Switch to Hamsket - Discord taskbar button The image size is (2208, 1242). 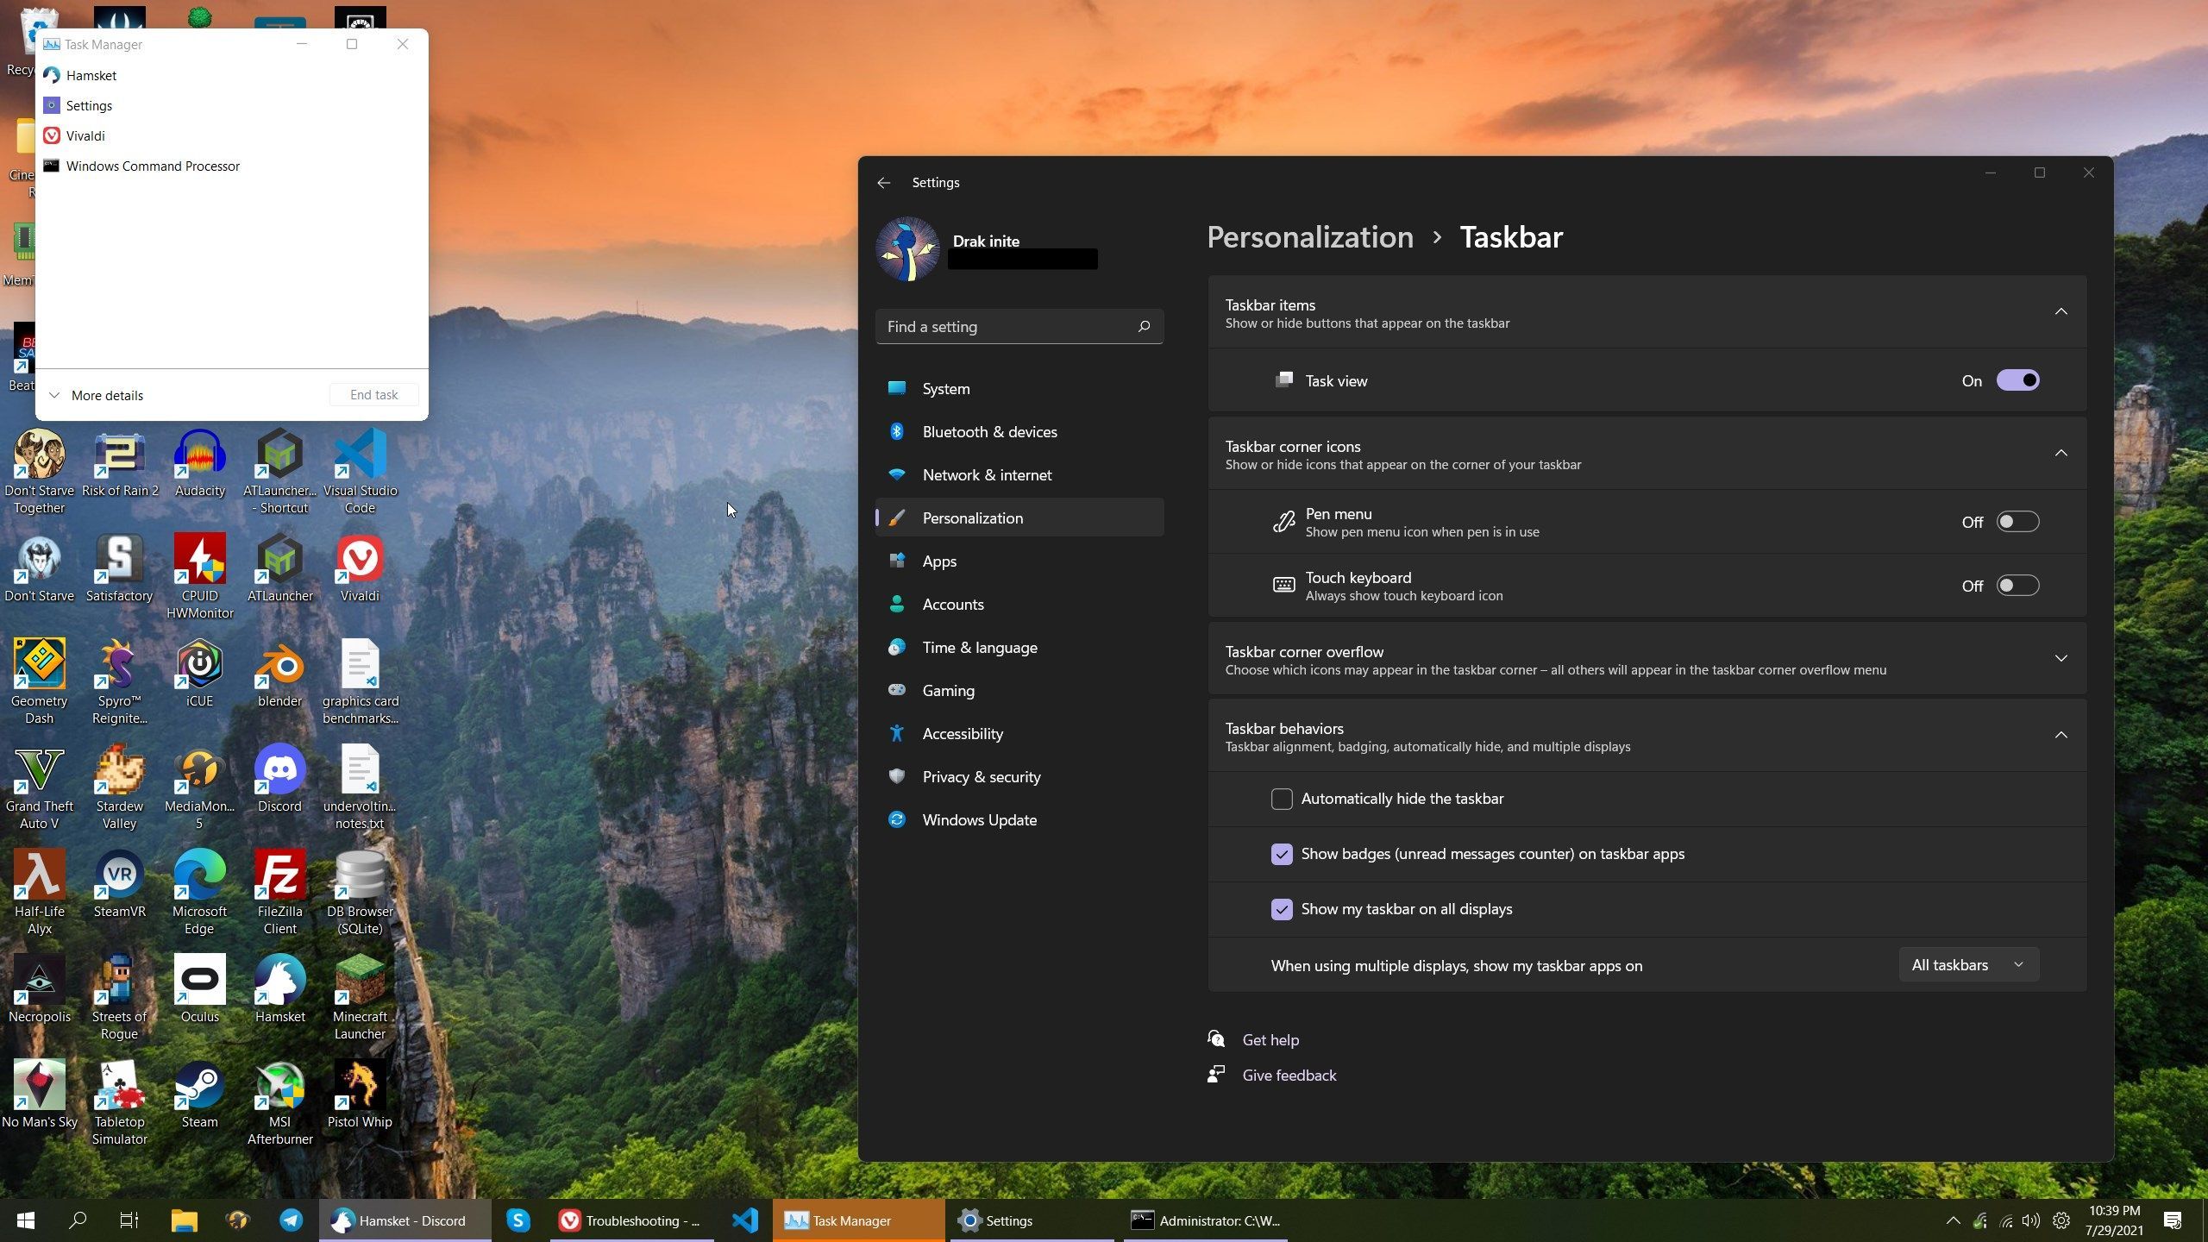coord(405,1220)
